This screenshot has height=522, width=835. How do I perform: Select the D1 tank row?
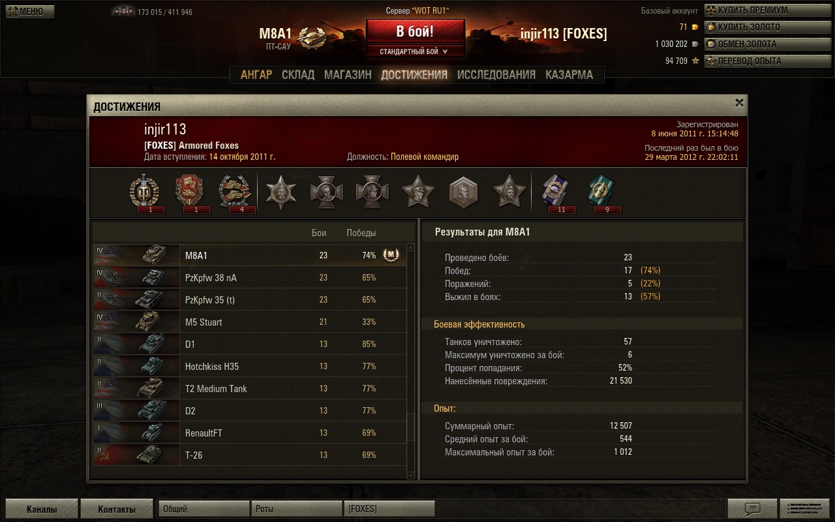[250, 344]
